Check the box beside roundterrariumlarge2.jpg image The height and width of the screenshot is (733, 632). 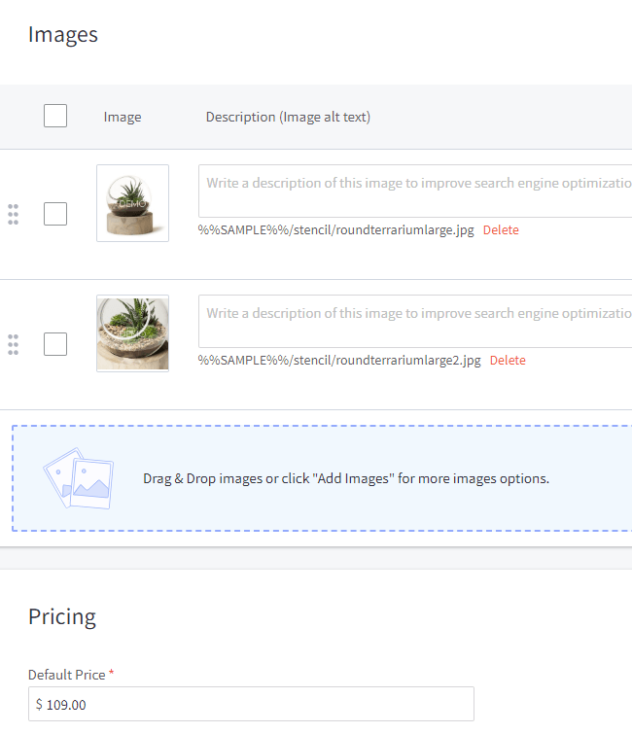[55, 344]
